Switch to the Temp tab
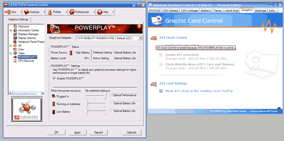 pos(217,11)
